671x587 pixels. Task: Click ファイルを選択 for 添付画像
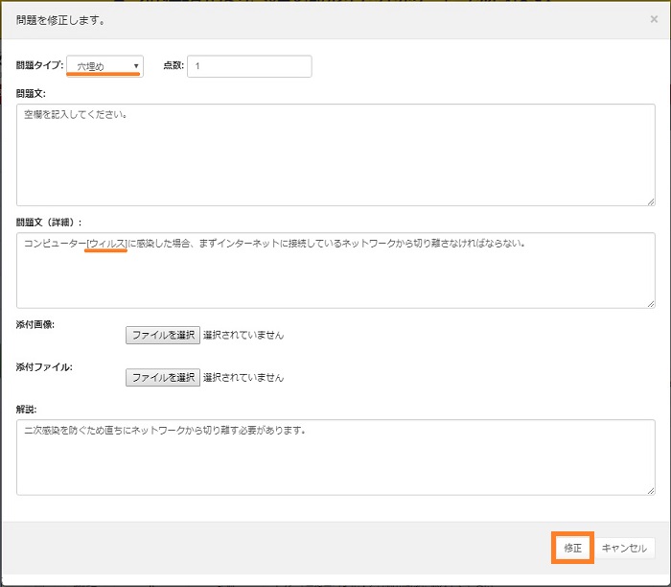click(162, 335)
